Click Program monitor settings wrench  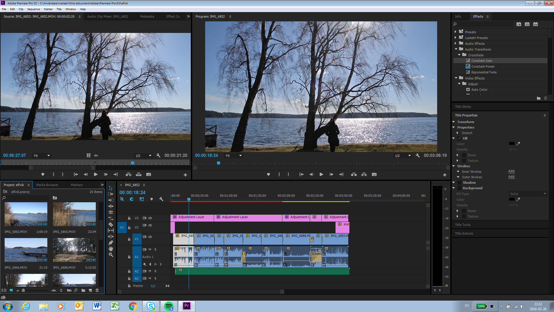click(418, 155)
